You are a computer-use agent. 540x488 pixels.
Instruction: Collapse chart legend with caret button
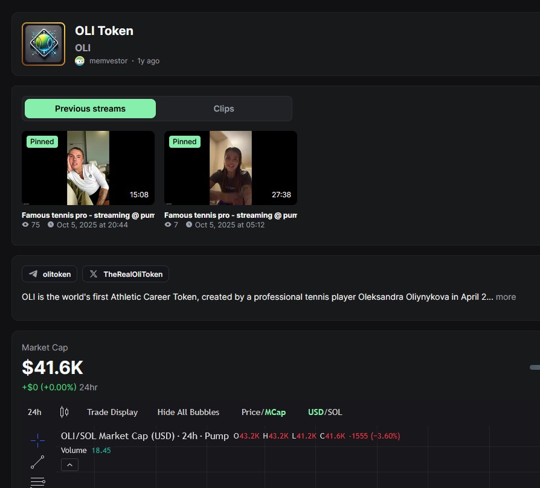point(69,465)
